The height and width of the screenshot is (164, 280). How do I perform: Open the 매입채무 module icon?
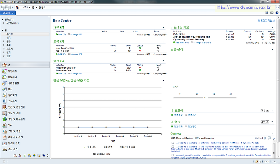[x=4, y=71]
